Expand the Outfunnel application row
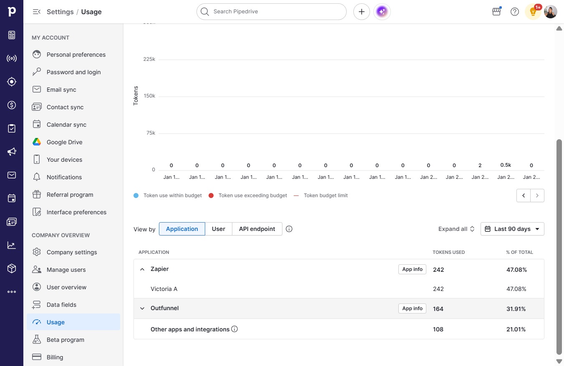 (142, 308)
